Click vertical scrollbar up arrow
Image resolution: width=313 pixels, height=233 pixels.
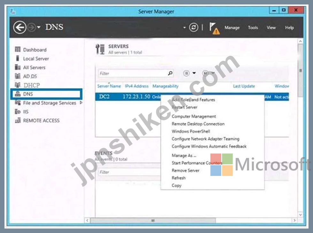tap(300, 41)
